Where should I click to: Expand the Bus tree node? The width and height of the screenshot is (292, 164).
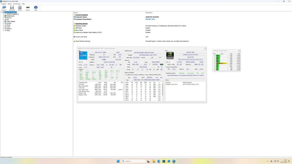pos(3,20)
